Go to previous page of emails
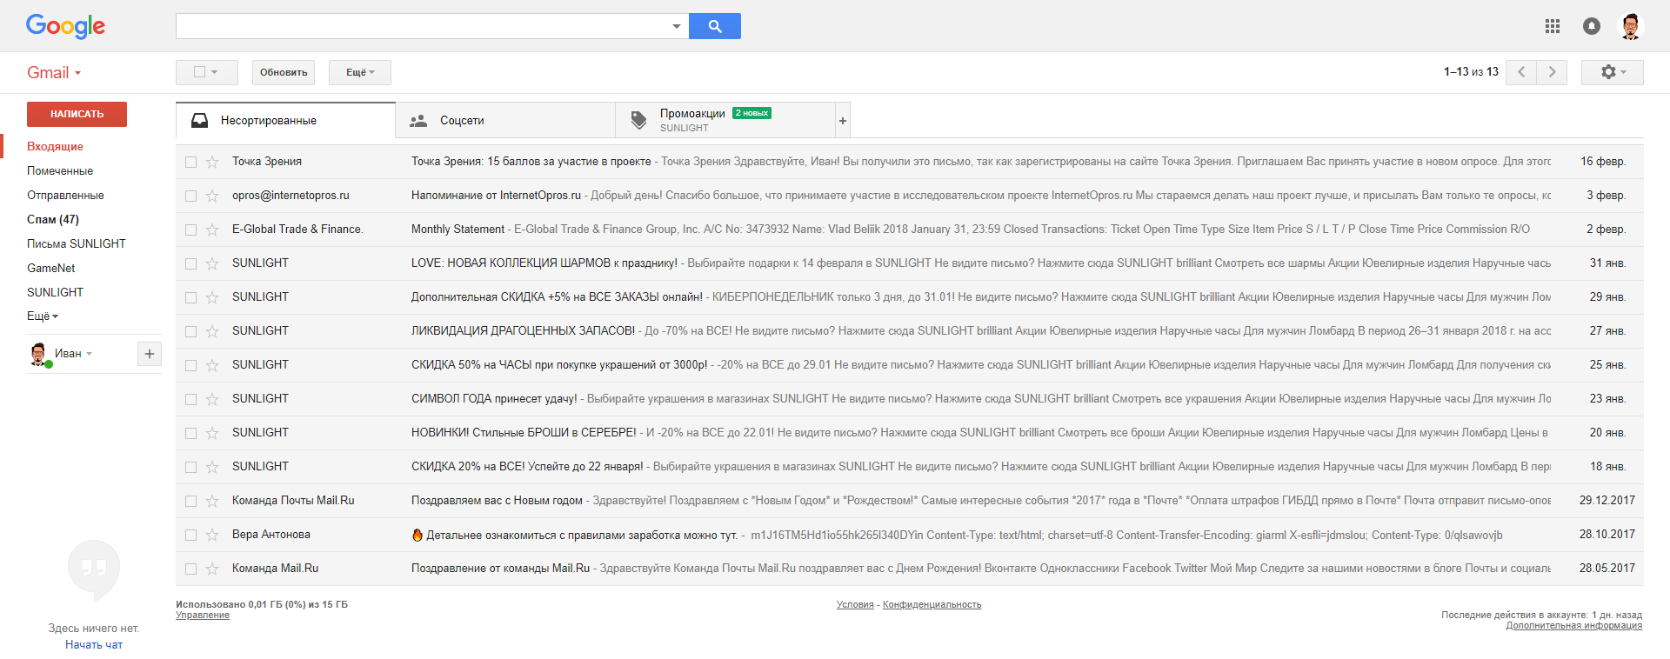1670x659 pixels. point(1521,72)
